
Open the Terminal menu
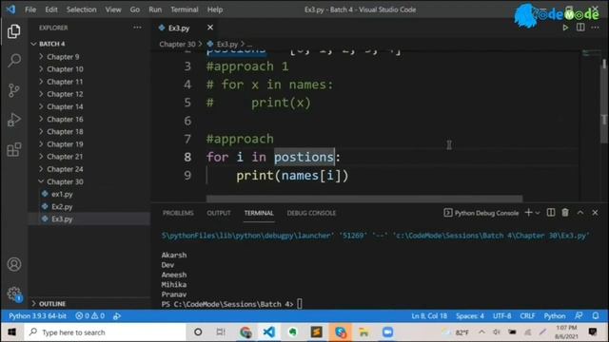(184, 9)
